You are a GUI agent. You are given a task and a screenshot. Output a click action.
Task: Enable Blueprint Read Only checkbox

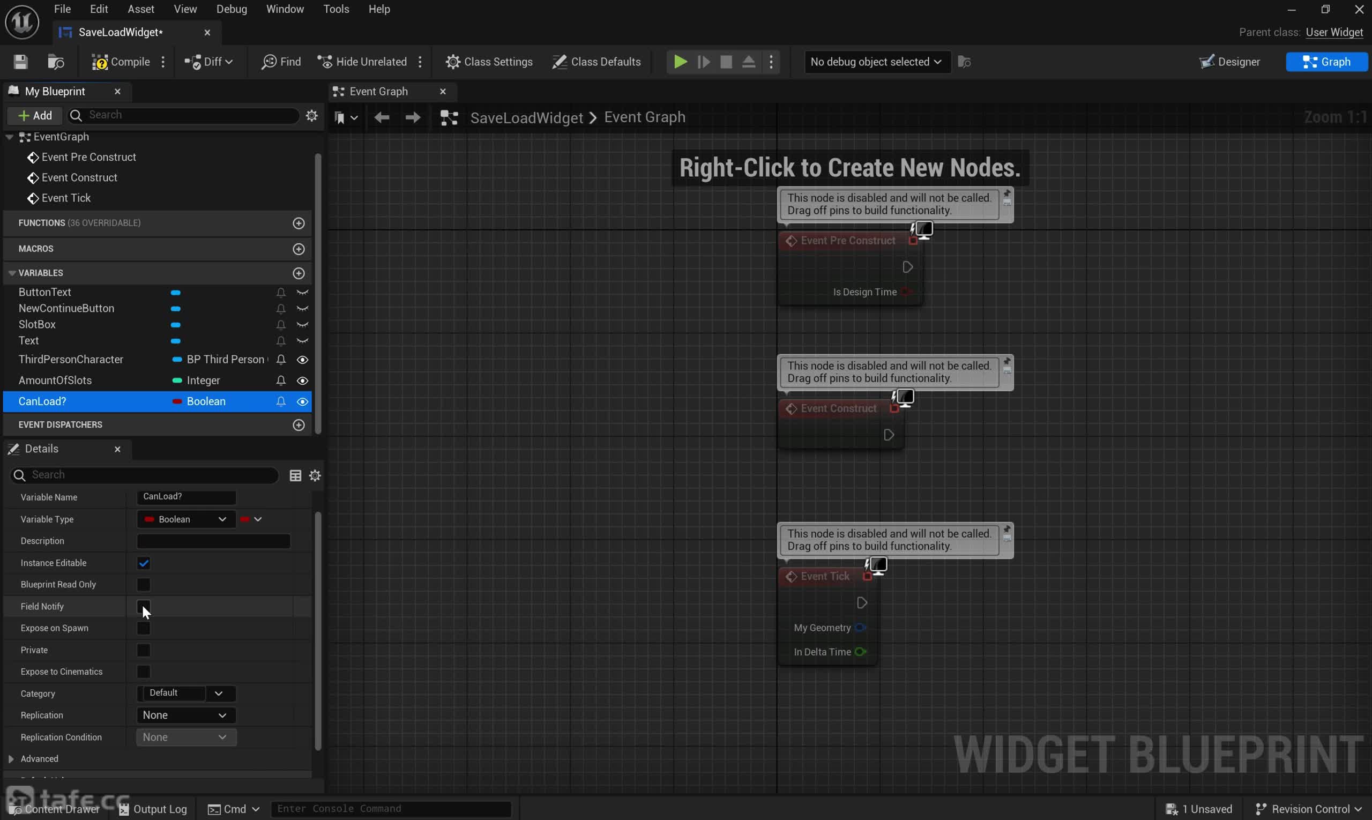point(144,584)
